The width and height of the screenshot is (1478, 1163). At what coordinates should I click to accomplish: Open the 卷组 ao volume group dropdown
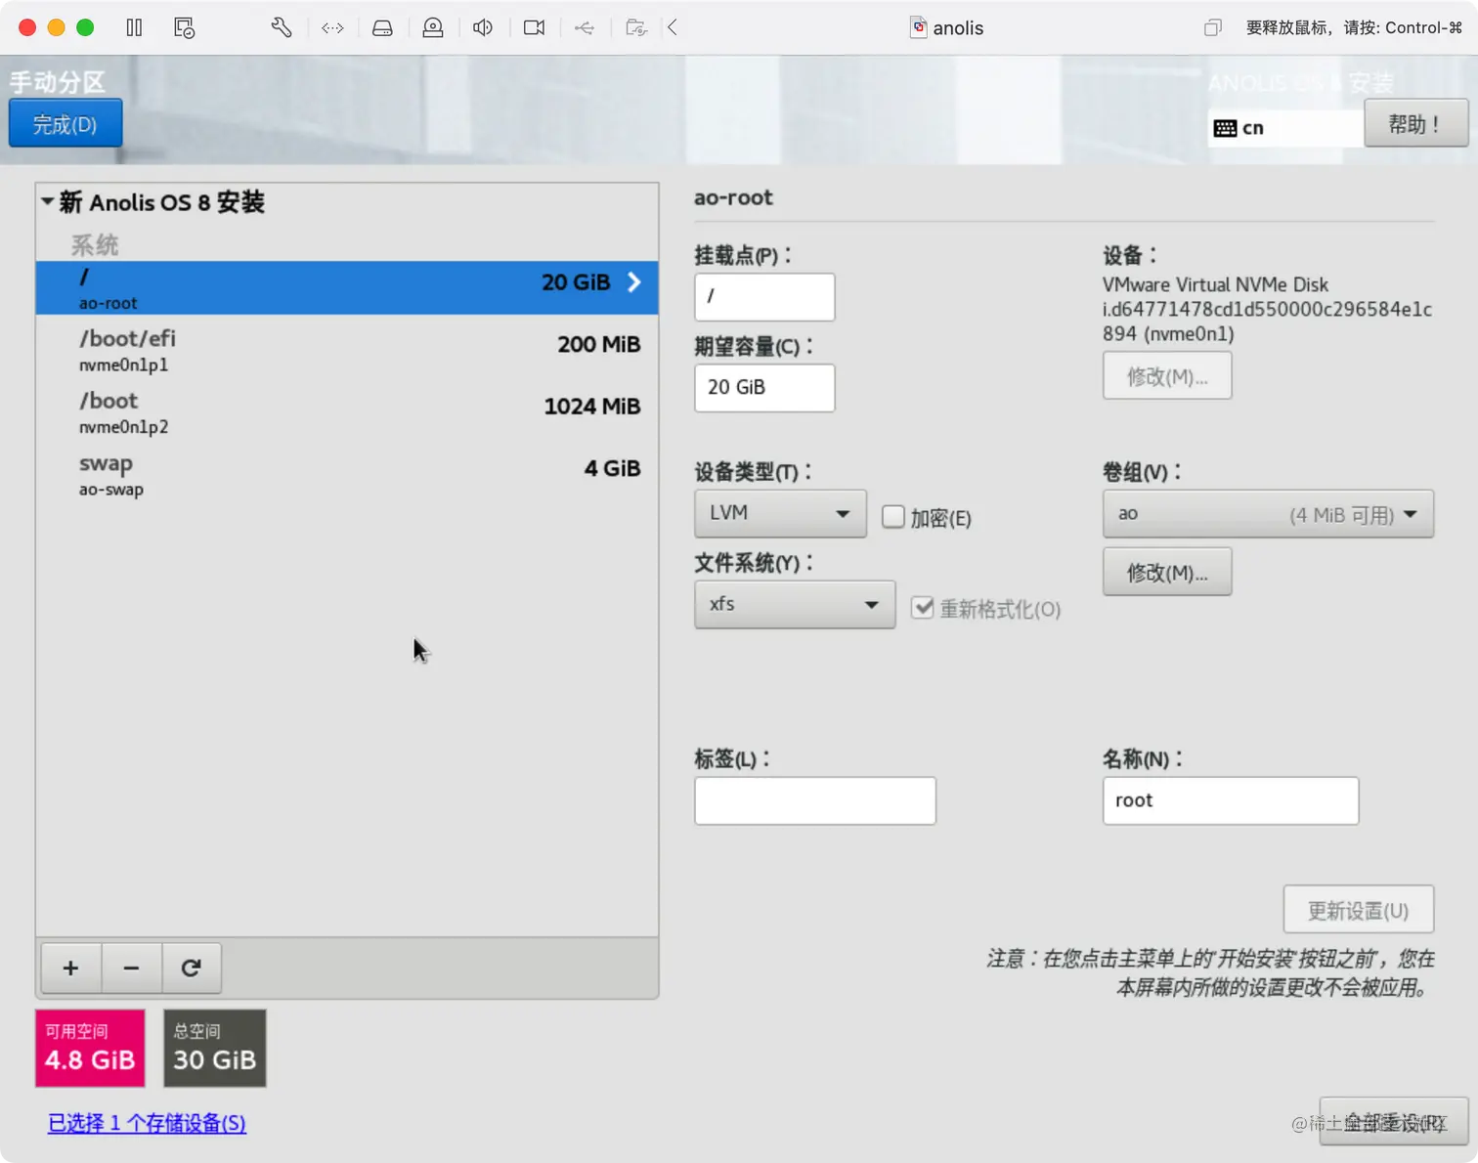[1268, 514]
